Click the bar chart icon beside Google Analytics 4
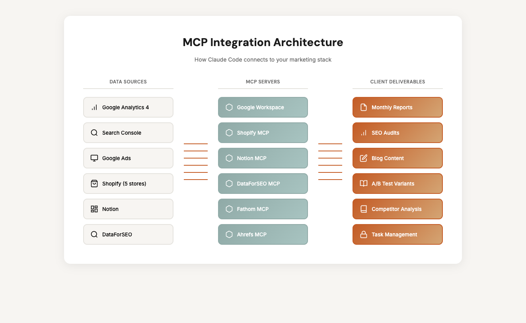Viewport: 526px width, 323px height. tap(94, 107)
